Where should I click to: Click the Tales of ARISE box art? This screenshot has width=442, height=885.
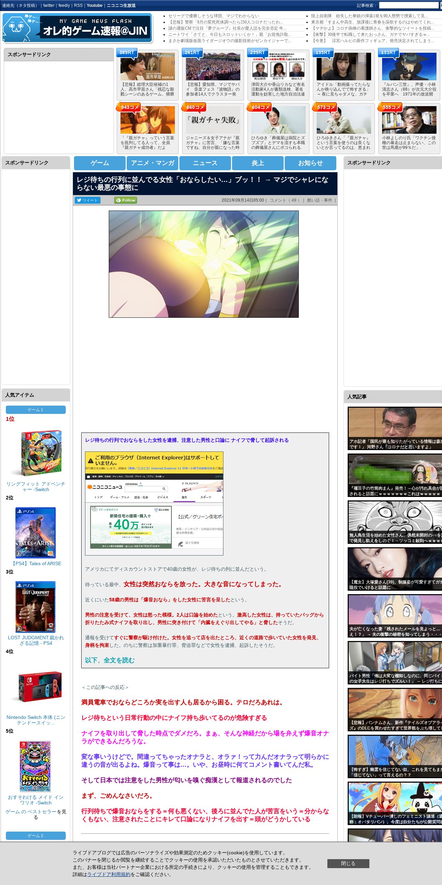36,533
